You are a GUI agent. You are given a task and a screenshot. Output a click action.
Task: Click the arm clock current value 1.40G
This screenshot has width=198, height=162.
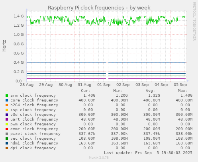[x=89, y=96]
